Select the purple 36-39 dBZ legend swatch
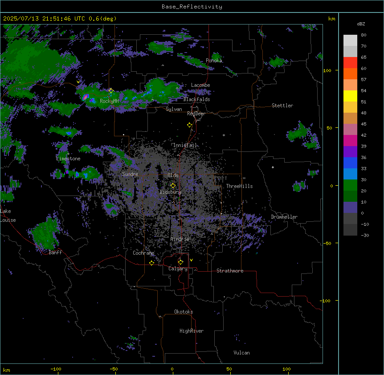This screenshot has height=375, width=384. pos(350,152)
